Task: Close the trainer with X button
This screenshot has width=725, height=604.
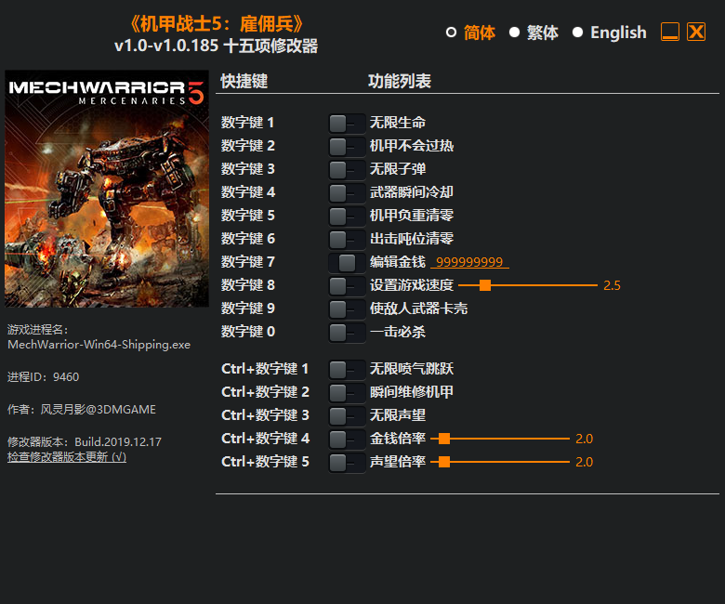Action: [x=696, y=32]
